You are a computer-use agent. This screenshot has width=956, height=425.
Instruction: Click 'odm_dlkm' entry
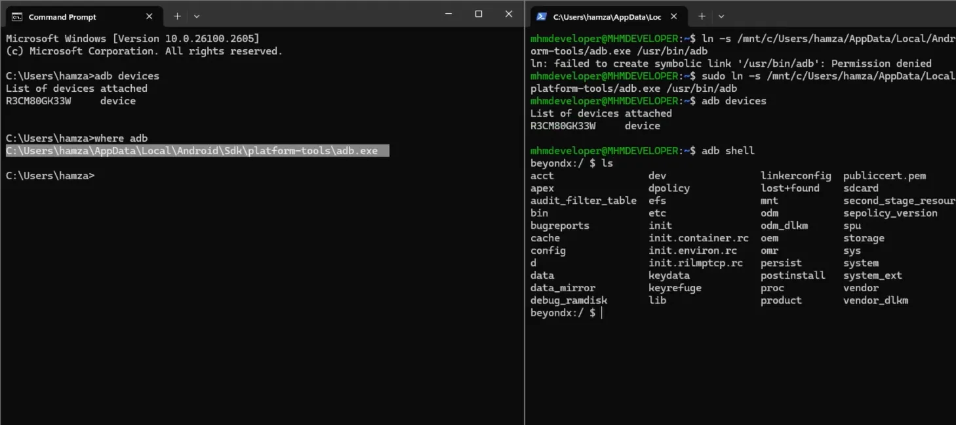(784, 226)
